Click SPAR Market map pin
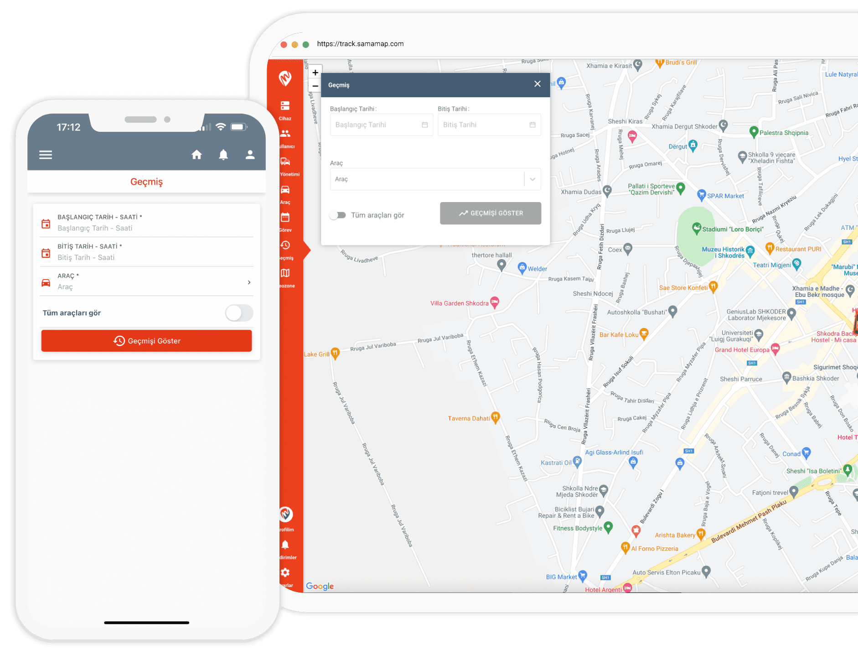This screenshot has height=655, width=858. tap(702, 195)
